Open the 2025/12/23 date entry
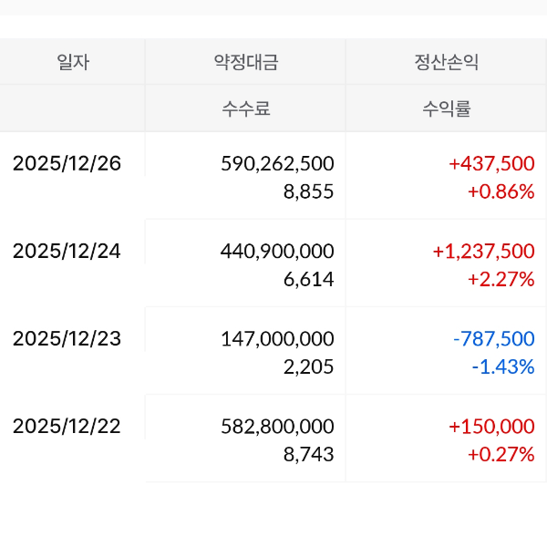The height and width of the screenshot is (547, 547). click(67, 338)
